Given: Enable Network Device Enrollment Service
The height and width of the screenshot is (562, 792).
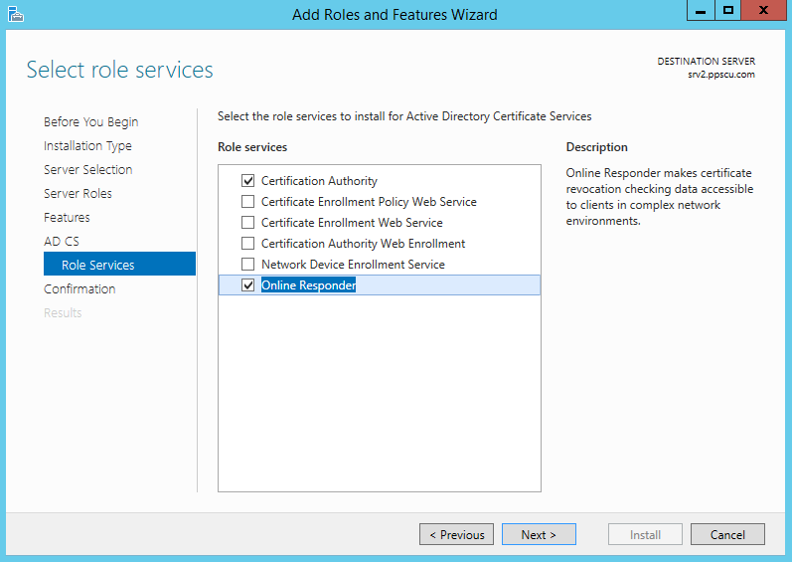Looking at the screenshot, I should pyautogui.click(x=247, y=264).
